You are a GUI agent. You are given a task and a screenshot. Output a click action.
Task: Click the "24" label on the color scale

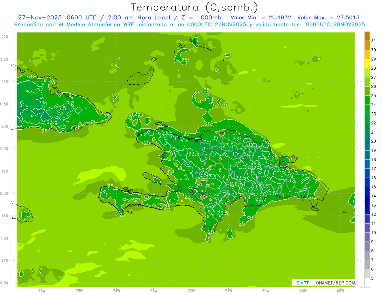pos(374,105)
